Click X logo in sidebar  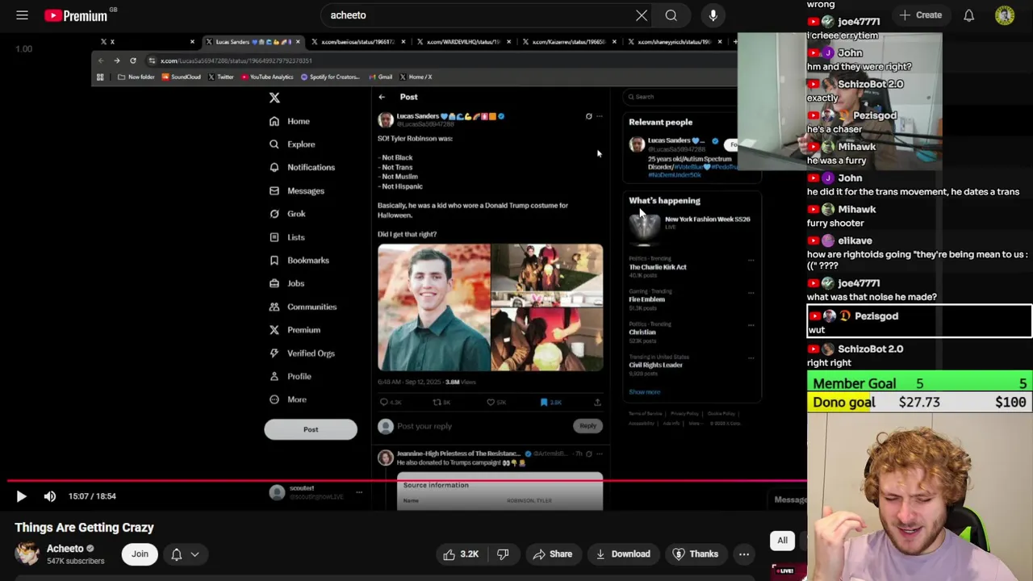pyautogui.click(x=274, y=98)
